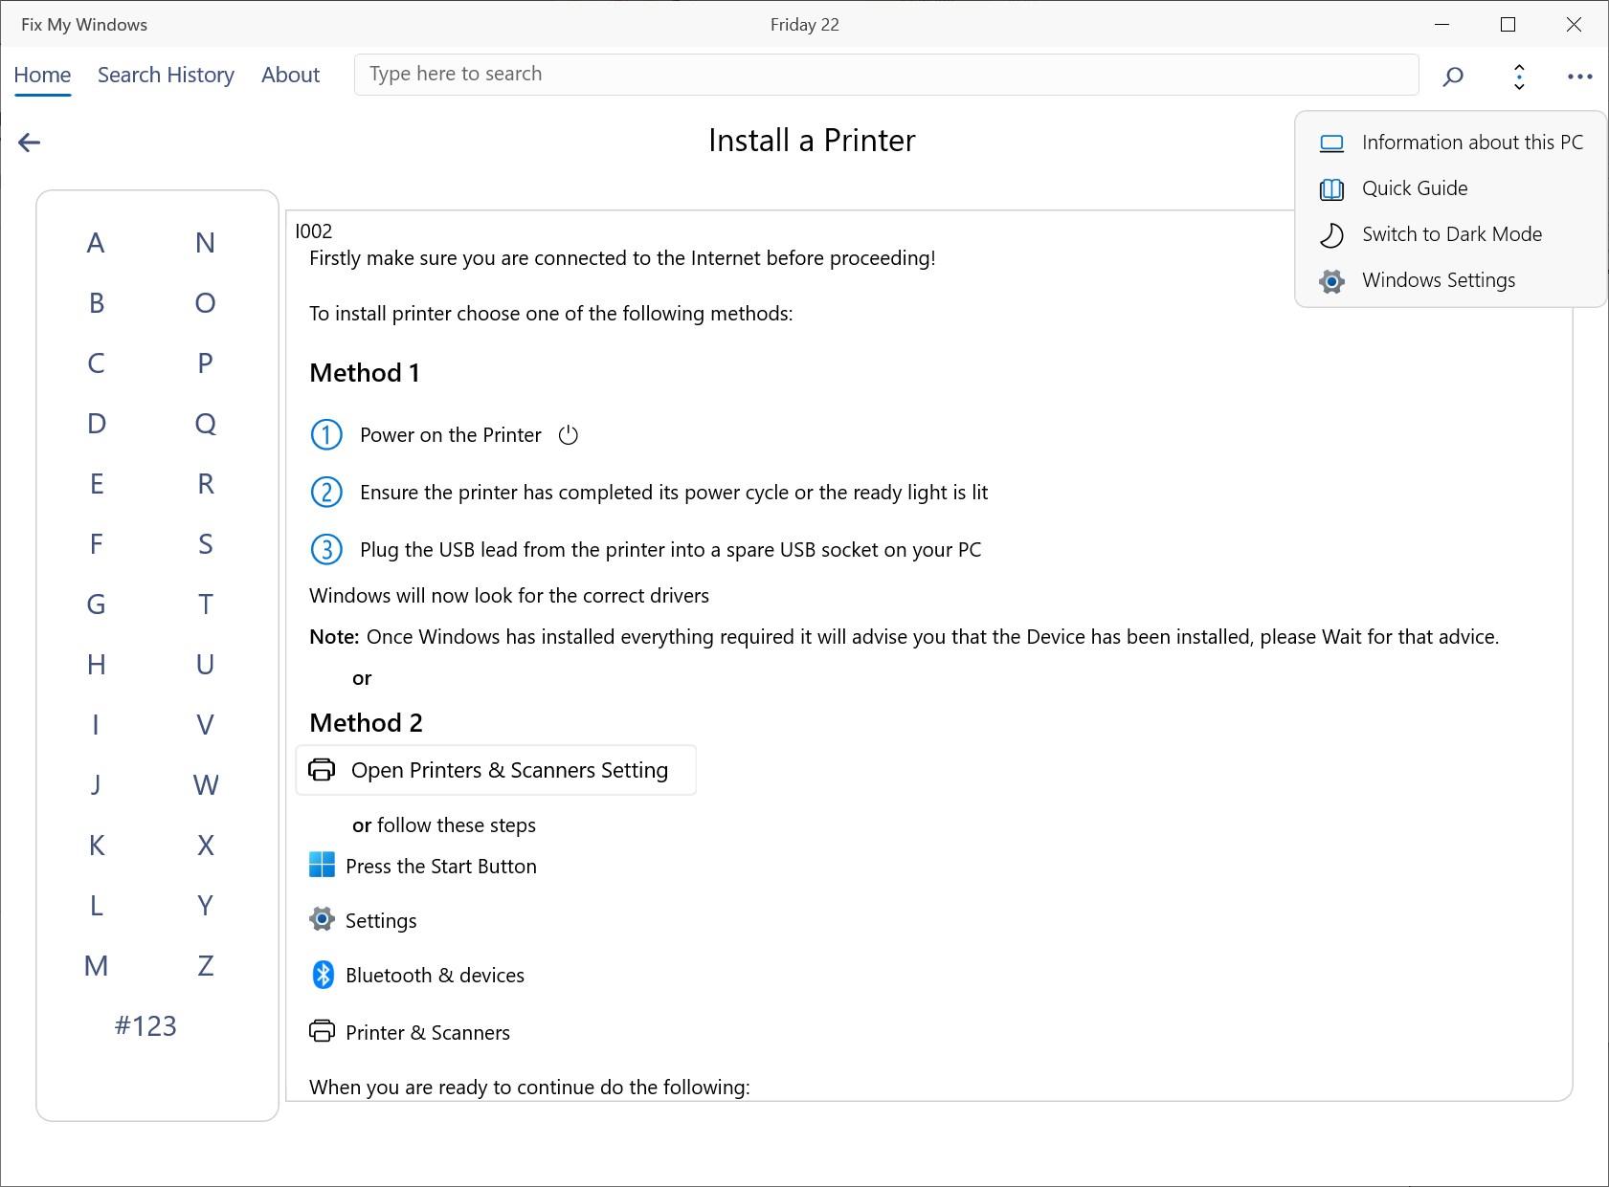Switch to the Search History tab
The width and height of the screenshot is (1609, 1187).
pos(166,75)
